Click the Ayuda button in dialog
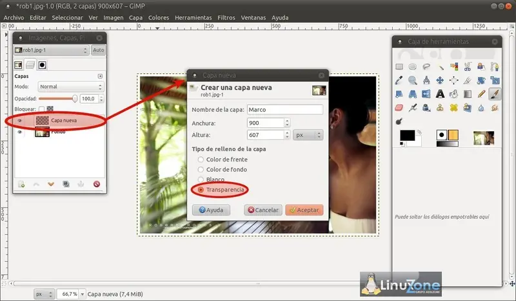Screen dimensions: 516x301 (211, 210)
